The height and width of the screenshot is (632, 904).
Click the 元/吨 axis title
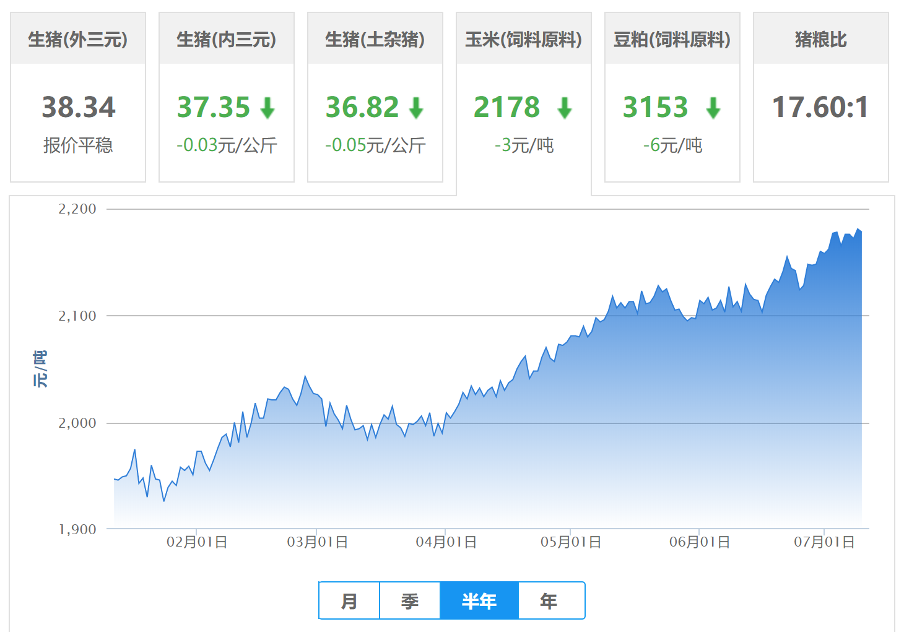40,369
